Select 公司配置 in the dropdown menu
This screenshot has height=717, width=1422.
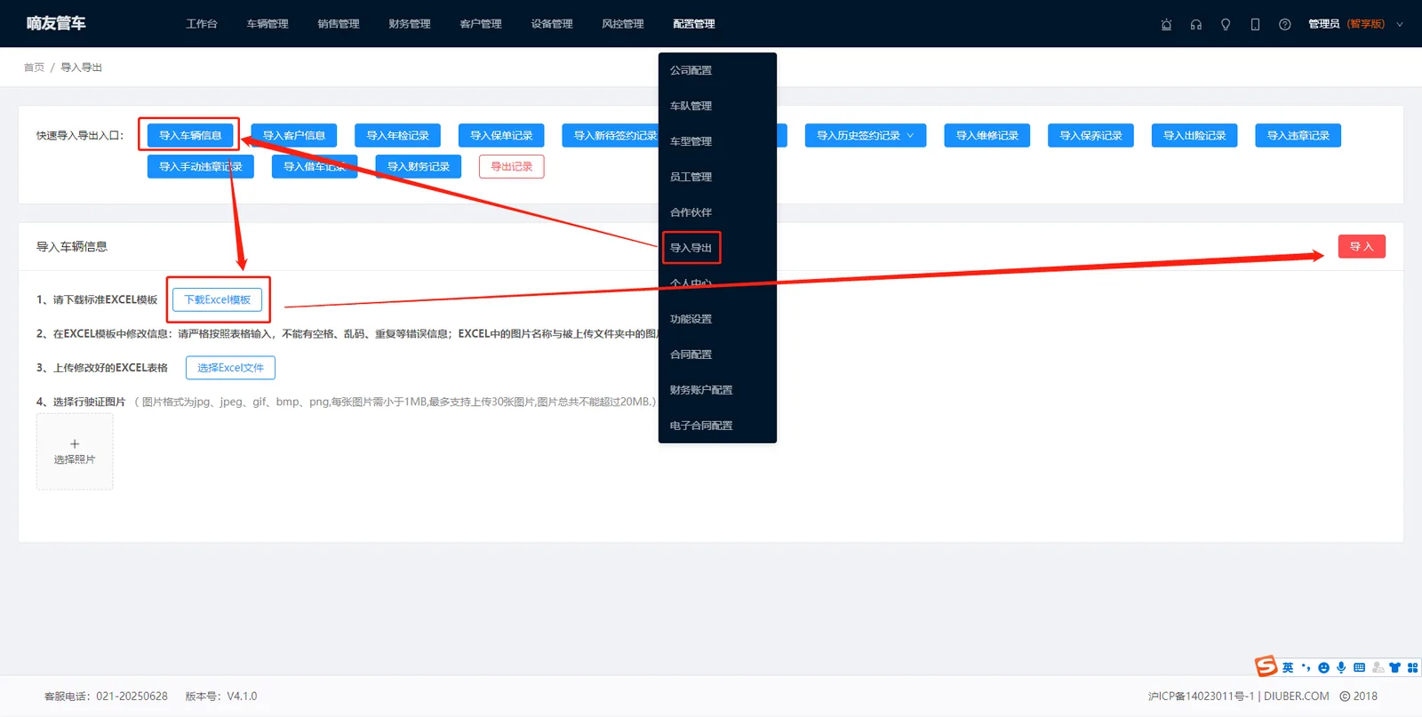(x=717, y=70)
